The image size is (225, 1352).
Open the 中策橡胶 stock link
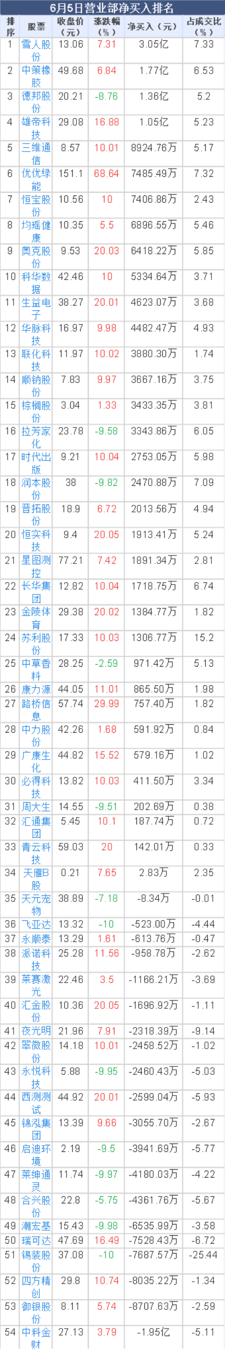(x=36, y=76)
